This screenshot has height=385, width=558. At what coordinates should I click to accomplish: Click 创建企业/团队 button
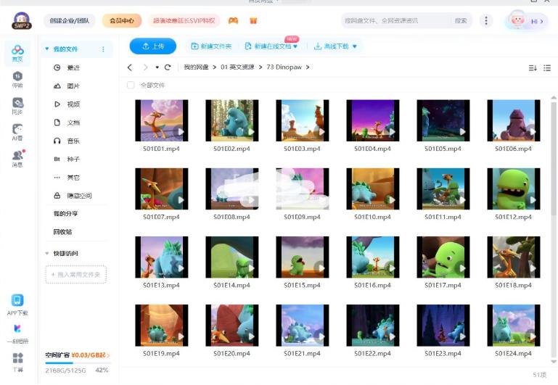(x=70, y=20)
